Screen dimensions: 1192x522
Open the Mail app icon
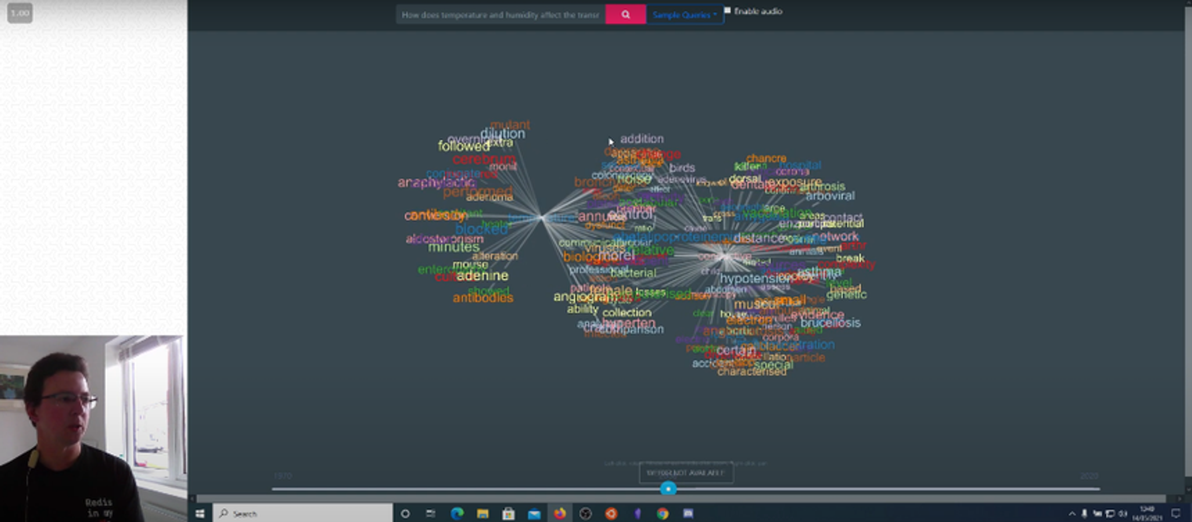click(534, 513)
